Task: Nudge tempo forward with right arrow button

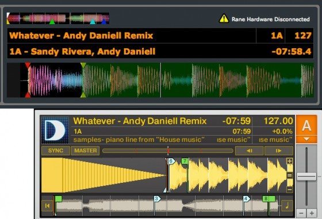Action: [x=278, y=151]
